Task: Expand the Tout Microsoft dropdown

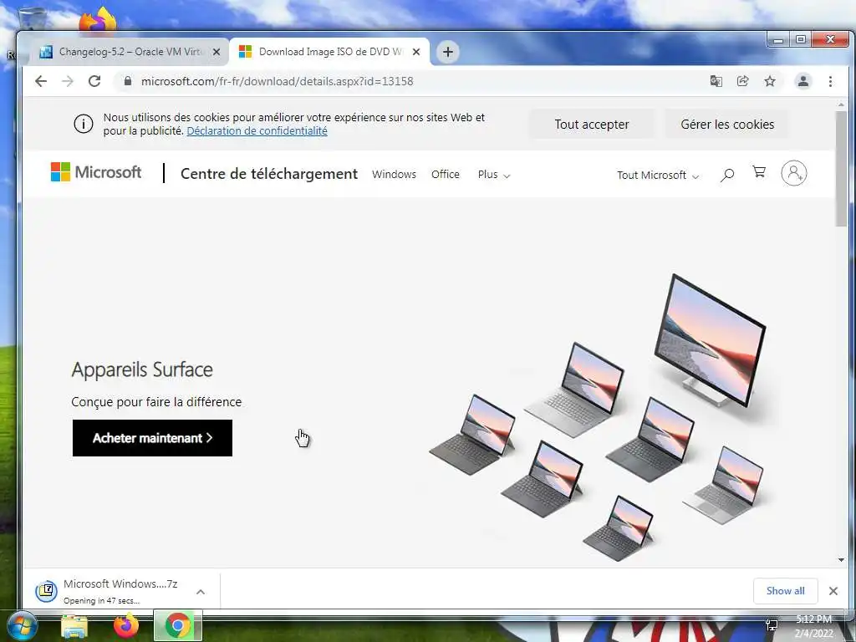Action: [658, 176]
